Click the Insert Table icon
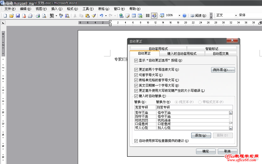This screenshot has height=164, width=262. pyautogui.click(x=134, y=16)
